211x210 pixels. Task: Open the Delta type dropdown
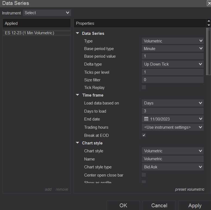[172, 64]
